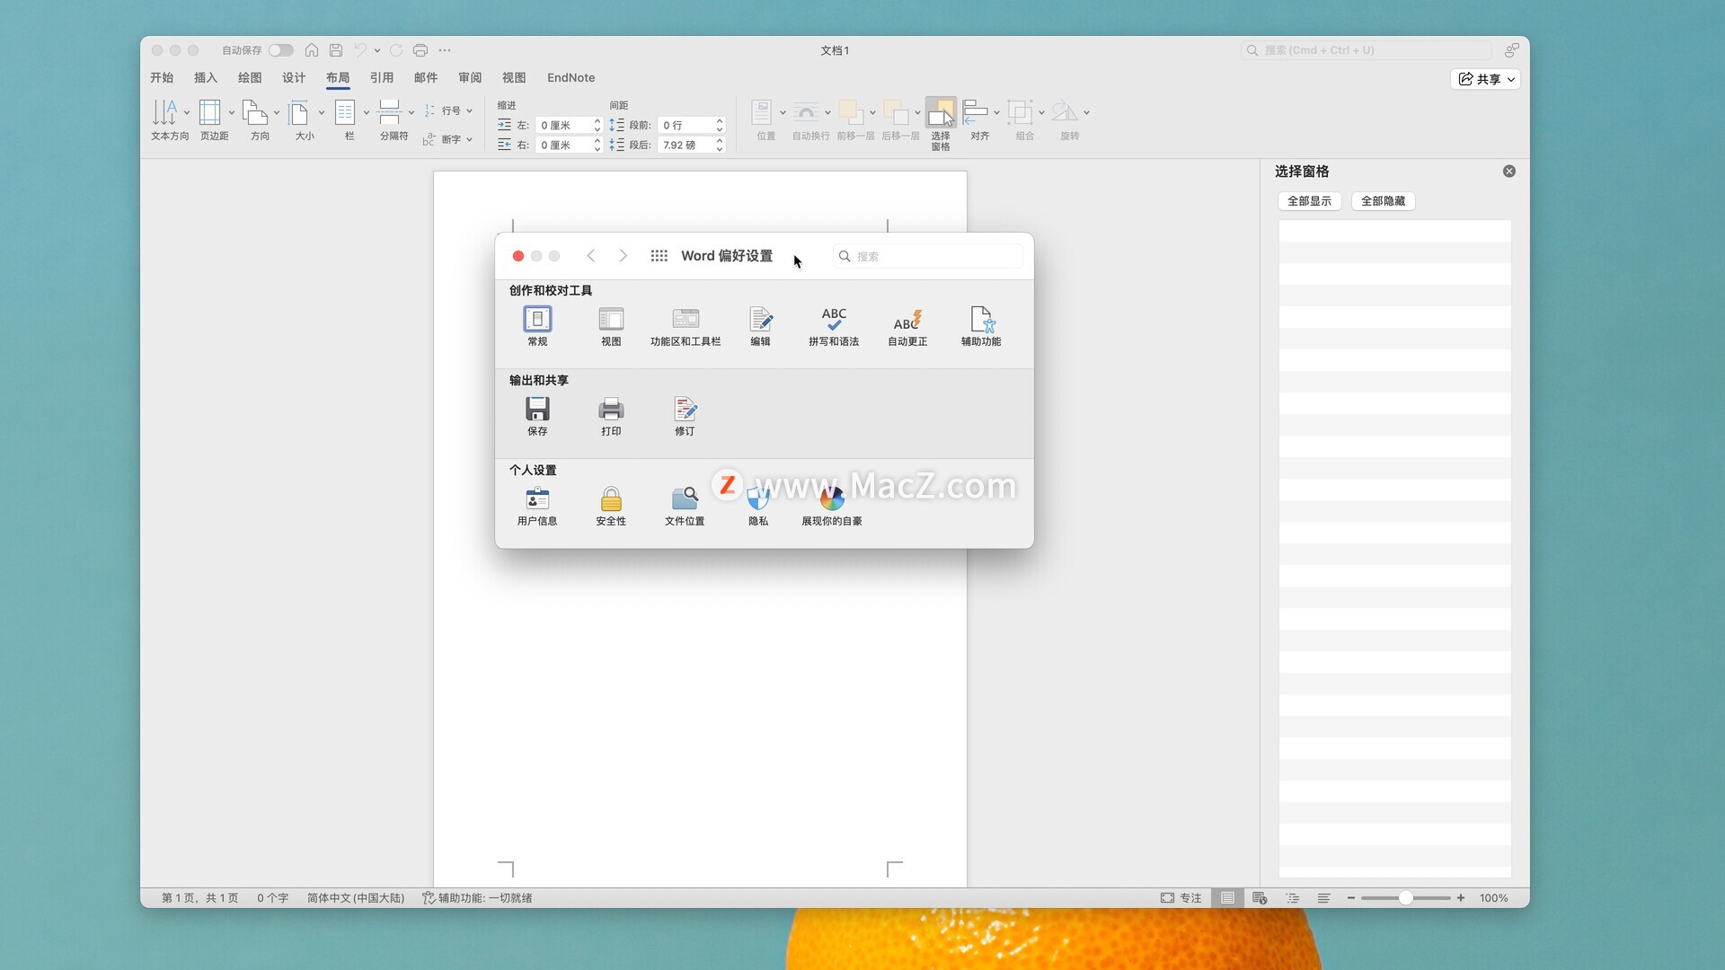
Task: Open the 审阅 ribbon tab
Action: [x=470, y=78]
